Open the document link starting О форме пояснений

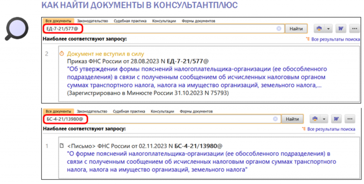[202, 162]
